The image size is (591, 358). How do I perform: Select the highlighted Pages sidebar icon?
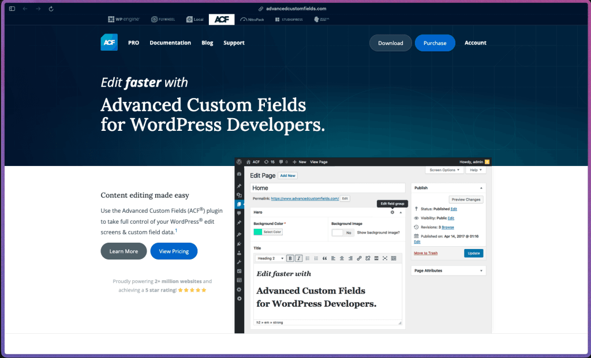point(239,204)
